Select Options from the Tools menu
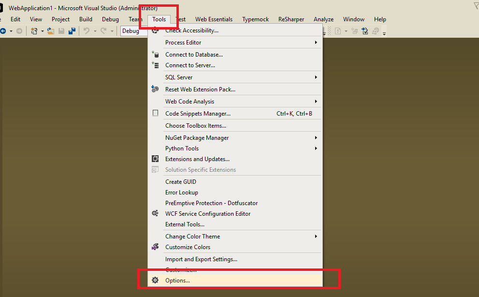The height and width of the screenshot is (297, 479). pos(177,280)
